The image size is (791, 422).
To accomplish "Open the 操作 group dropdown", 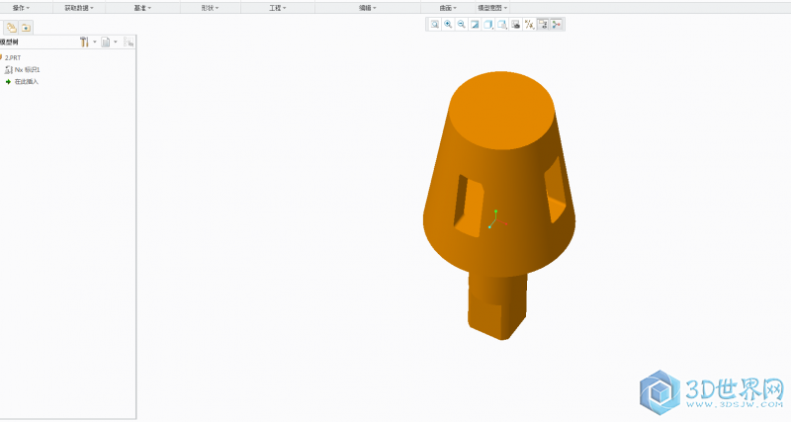I will point(21,8).
